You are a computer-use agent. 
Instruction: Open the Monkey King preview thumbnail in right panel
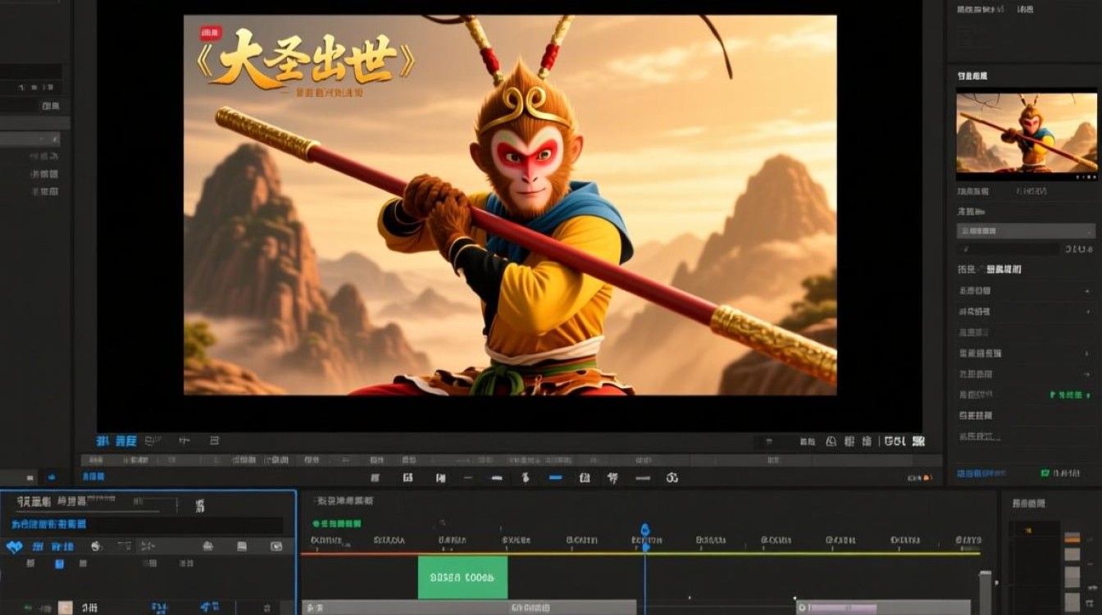coord(1027,134)
